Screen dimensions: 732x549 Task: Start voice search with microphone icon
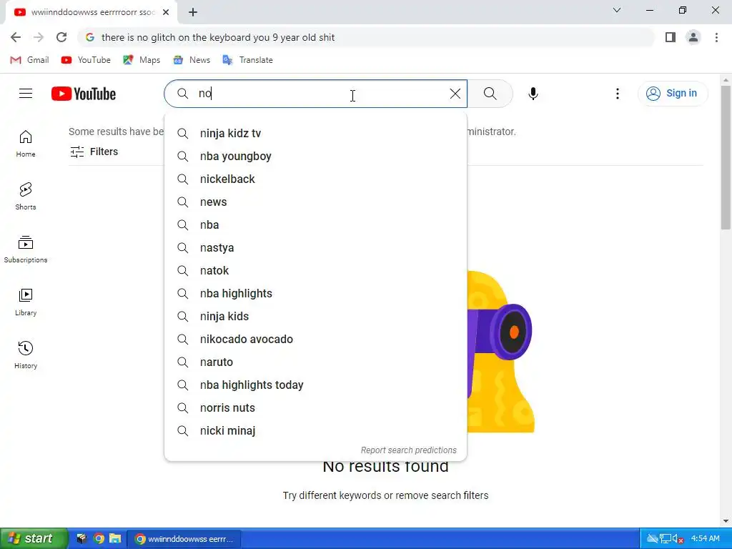click(x=533, y=94)
